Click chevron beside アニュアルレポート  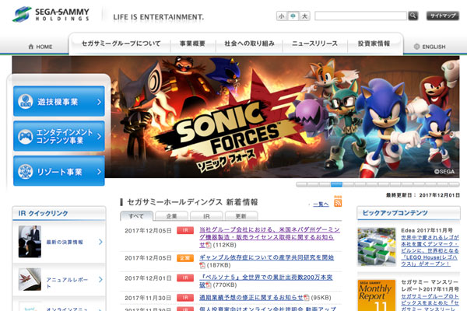coord(100,279)
